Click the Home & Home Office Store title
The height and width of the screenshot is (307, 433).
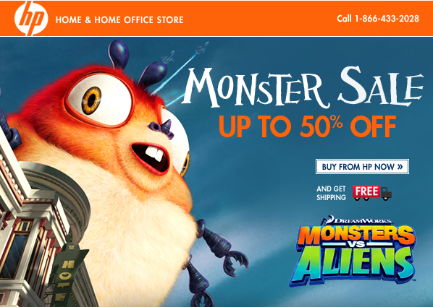[x=119, y=20]
